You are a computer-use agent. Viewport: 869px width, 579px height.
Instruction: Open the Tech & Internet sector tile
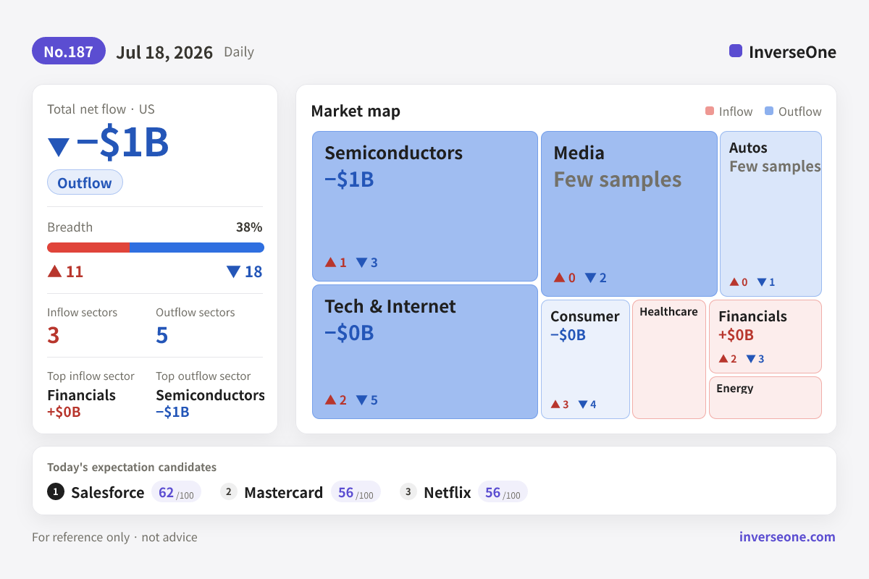pyautogui.click(x=425, y=352)
